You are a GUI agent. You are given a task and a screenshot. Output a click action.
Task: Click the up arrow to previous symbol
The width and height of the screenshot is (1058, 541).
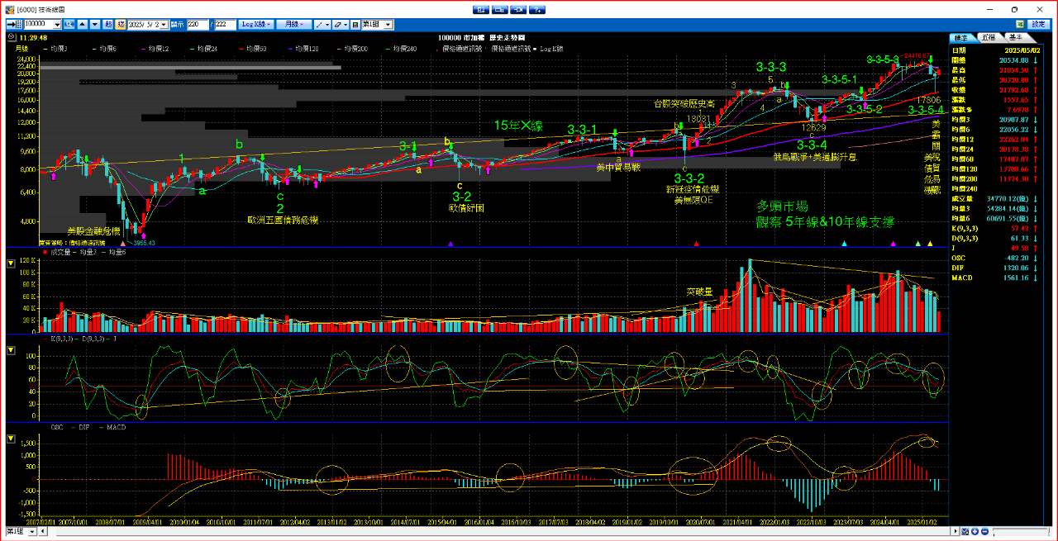83,25
